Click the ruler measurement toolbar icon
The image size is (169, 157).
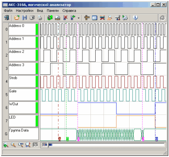[x=87, y=18]
